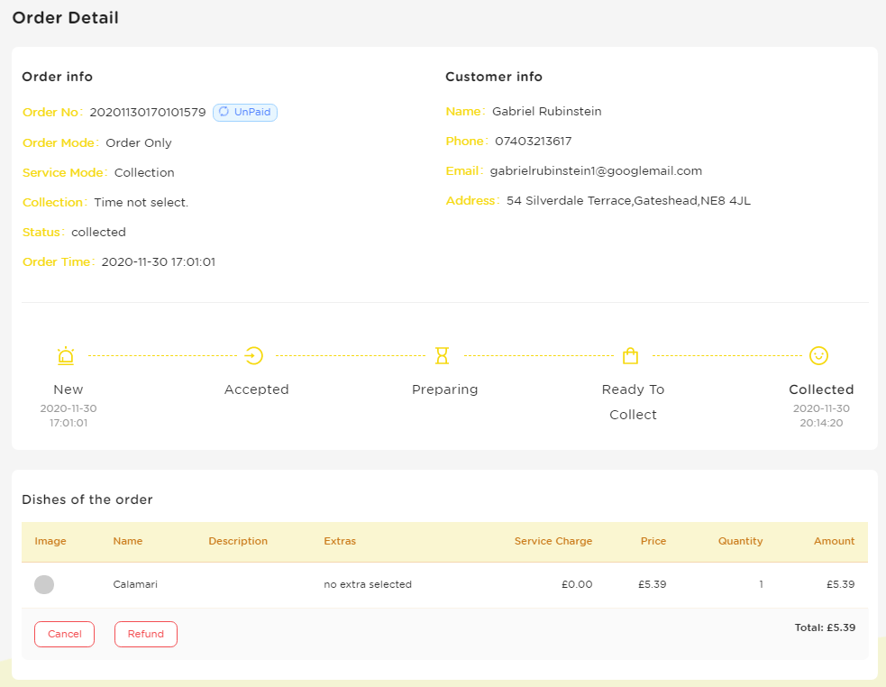Click the Customer info heading
Screen dimensions: 886x687
click(494, 77)
